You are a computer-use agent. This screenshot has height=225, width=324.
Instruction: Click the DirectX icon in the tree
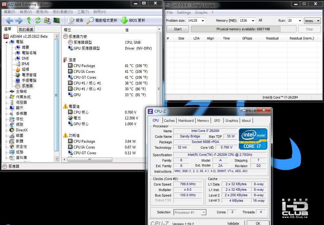click(x=12, y=130)
